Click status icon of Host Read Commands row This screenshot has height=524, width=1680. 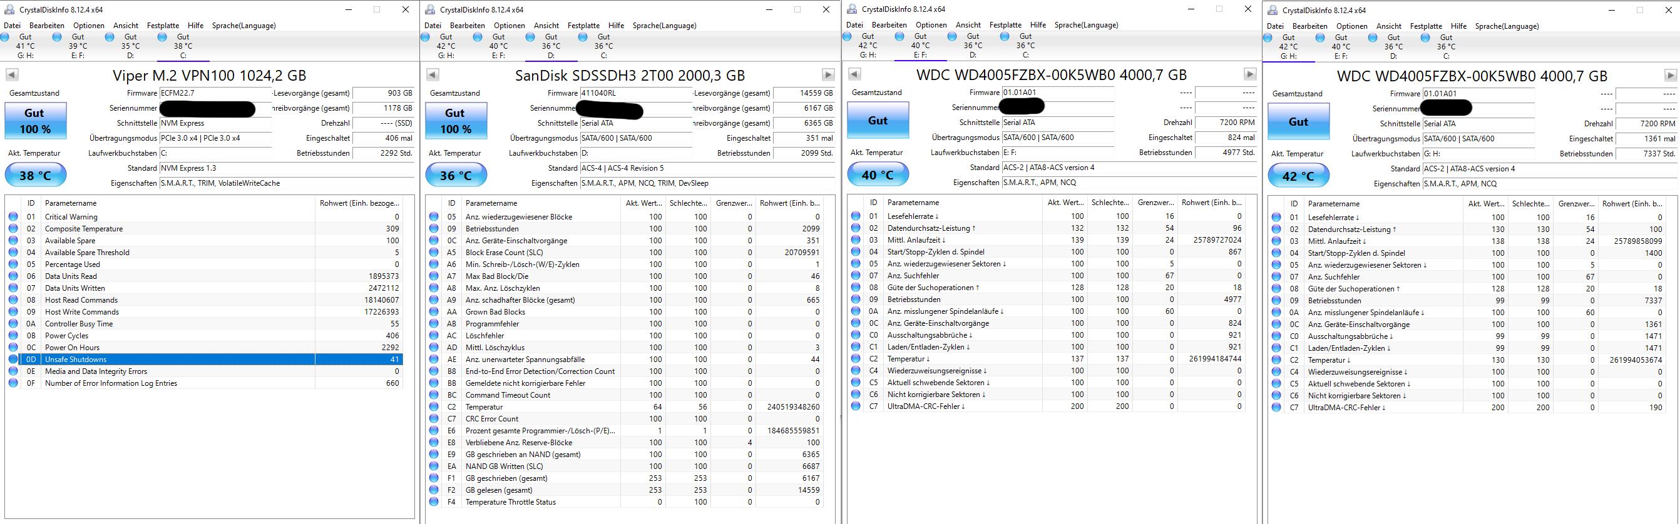[13, 300]
